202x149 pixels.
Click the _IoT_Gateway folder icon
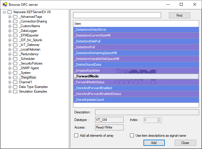coord(15,45)
